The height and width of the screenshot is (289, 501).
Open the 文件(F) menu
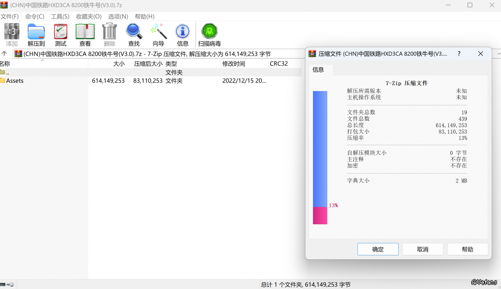point(9,16)
